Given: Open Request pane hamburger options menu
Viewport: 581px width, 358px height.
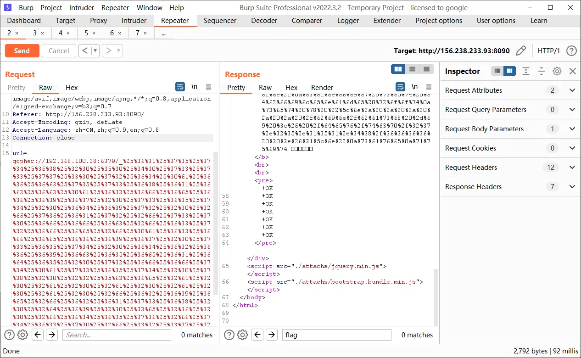Looking at the screenshot, I should coord(208,87).
